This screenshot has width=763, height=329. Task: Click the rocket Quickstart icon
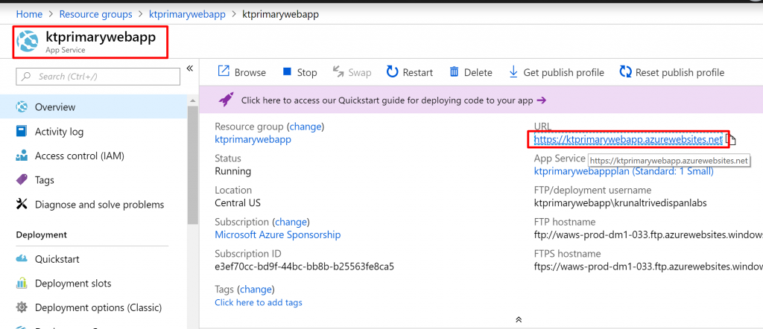pyautogui.click(x=226, y=100)
